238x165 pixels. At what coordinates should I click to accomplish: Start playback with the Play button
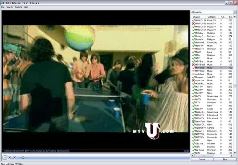pyautogui.click(x=5, y=158)
